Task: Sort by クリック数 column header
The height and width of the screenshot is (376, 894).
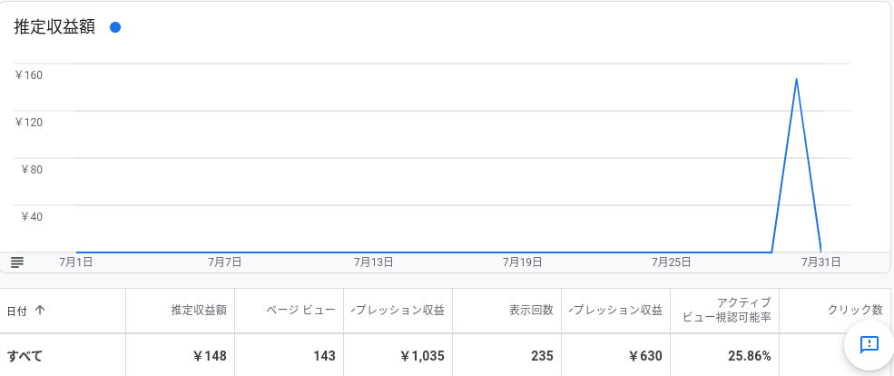Action: tap(855, 311)
